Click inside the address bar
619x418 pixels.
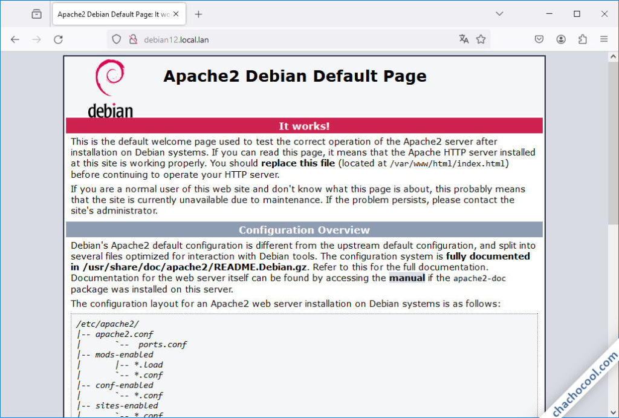point(272,39)
